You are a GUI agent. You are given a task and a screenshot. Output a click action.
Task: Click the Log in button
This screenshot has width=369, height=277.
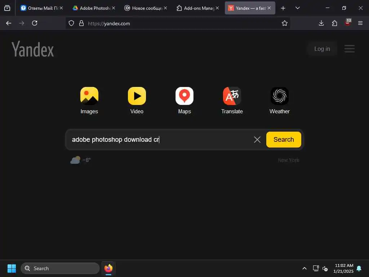[322, 49]
